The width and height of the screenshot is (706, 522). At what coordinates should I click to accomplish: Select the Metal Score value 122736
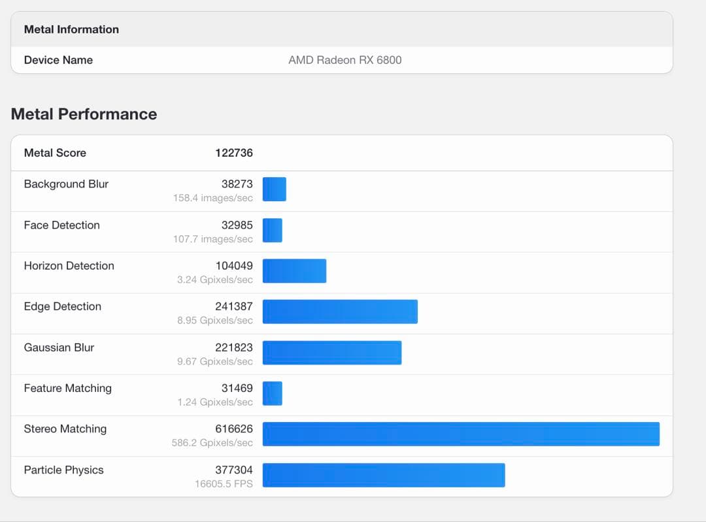(x=233, y=153)
